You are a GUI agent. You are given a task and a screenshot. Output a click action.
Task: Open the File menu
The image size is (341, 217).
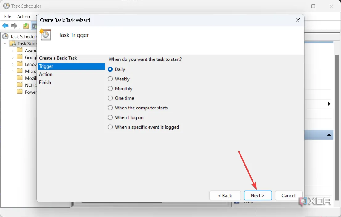tap(8, 17)
